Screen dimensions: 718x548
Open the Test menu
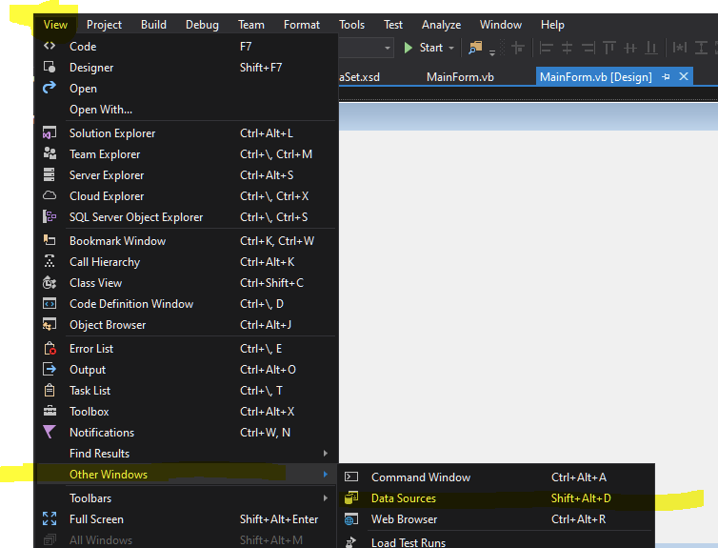[393, 25]
